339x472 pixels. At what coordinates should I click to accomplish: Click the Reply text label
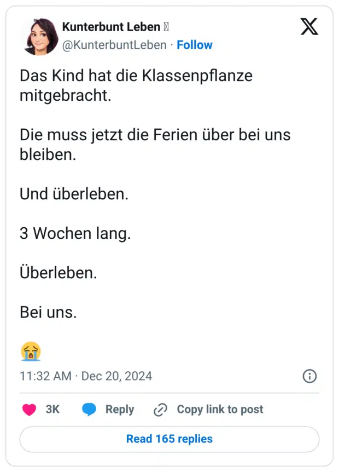tap(120, 409)
